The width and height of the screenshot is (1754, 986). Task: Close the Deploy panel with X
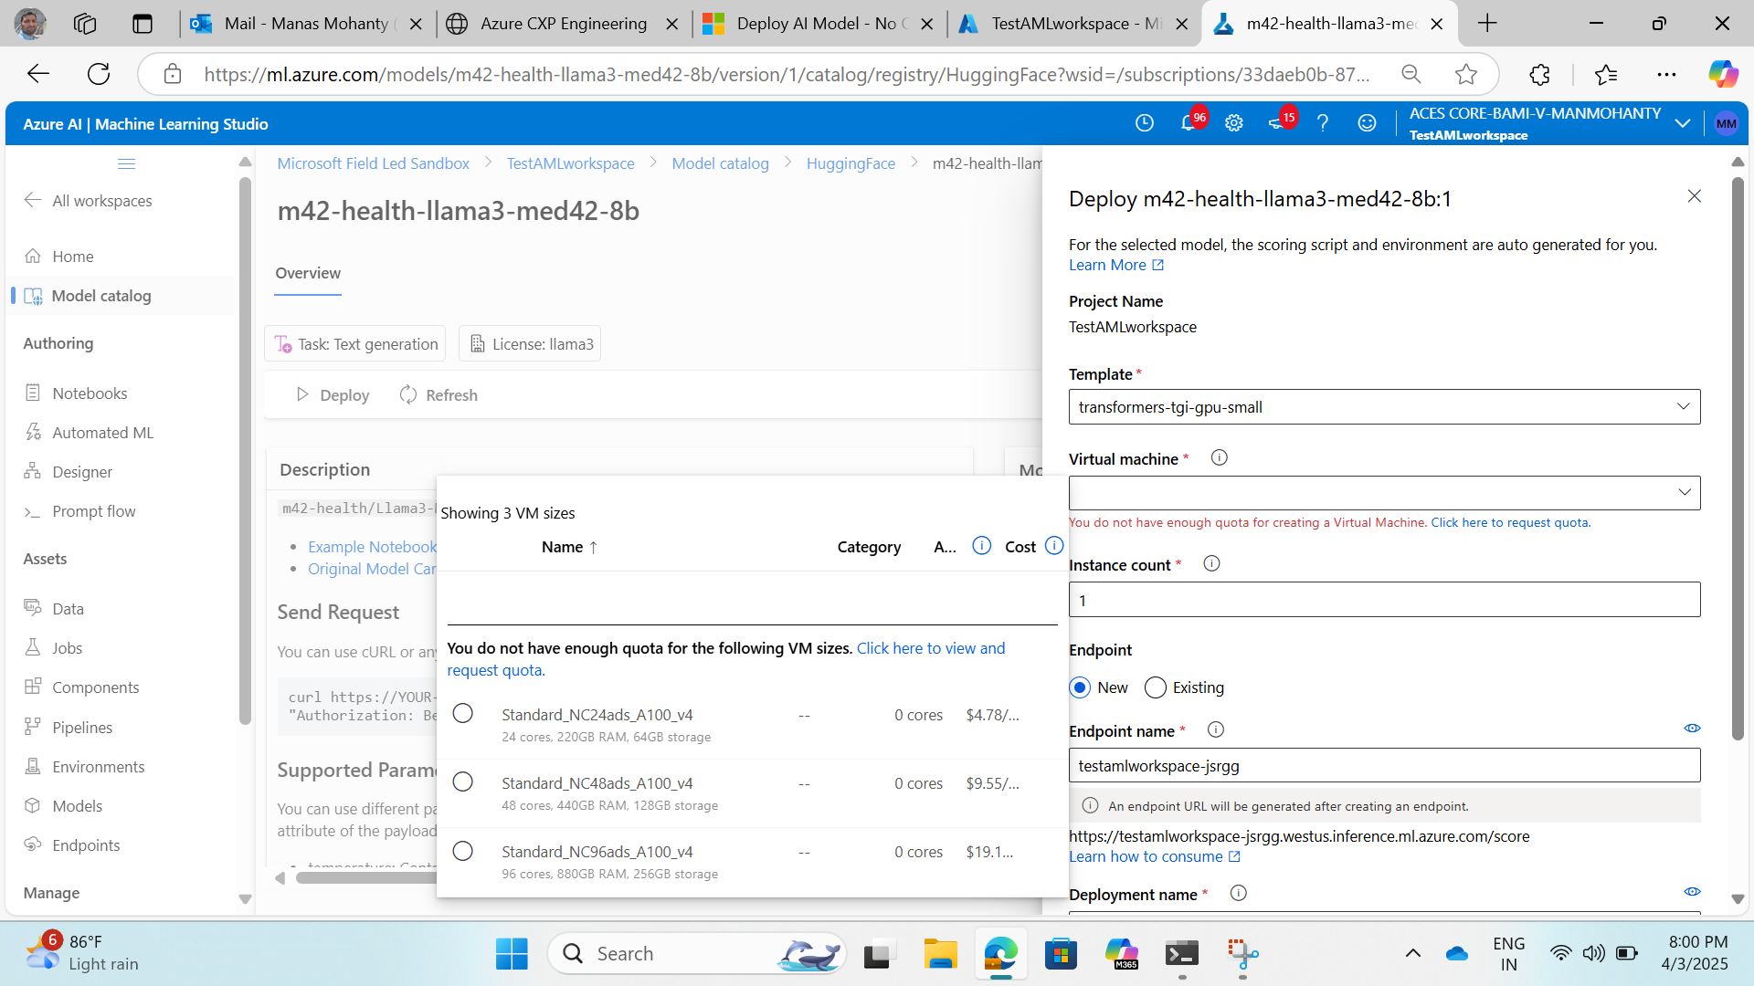1694,197
